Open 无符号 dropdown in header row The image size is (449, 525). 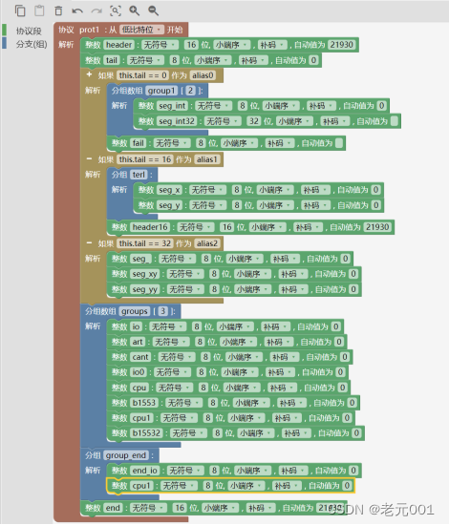(x=160, y=45)
